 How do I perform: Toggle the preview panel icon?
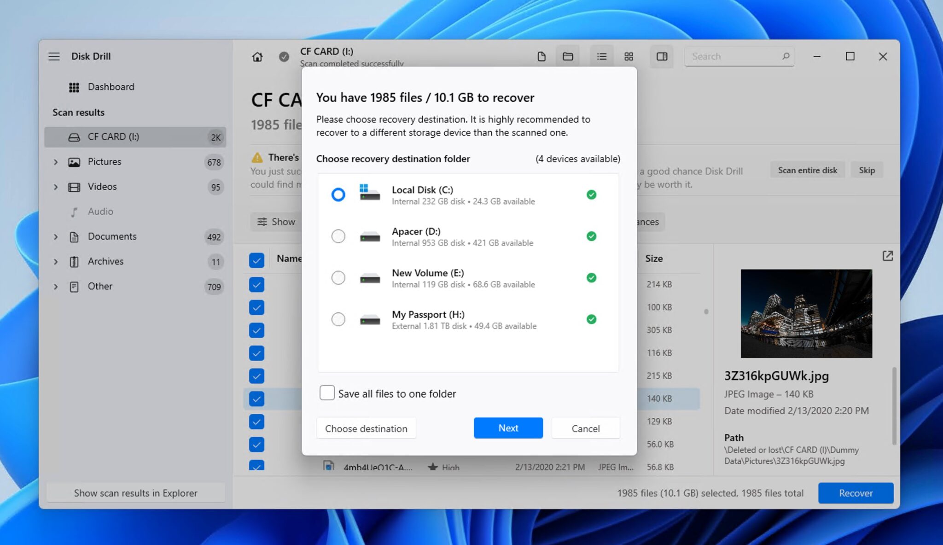662,56
